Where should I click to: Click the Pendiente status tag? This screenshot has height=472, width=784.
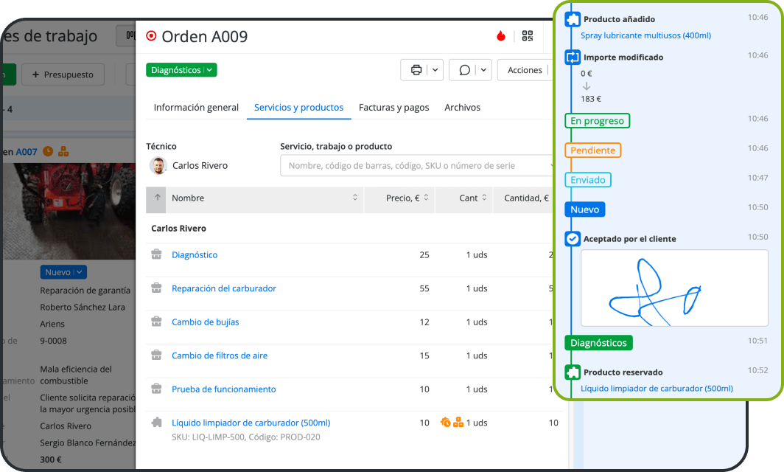click(x=592, y=150)
